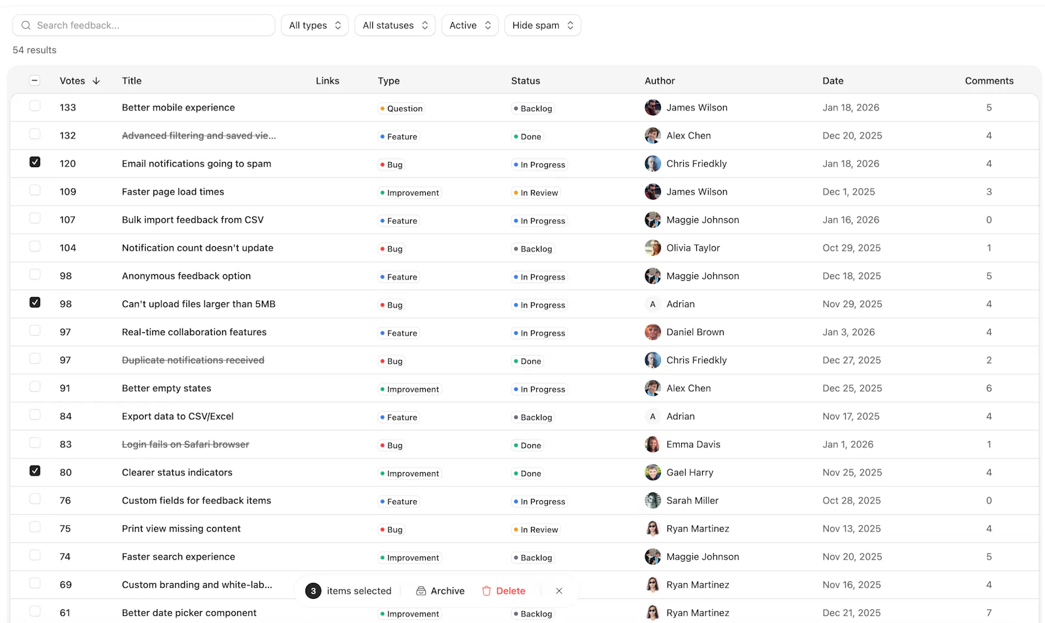Click Chris Friedkly avatar in Email notifications row
This screenshot has width=1045, height=623.
(x=652, y=164)
